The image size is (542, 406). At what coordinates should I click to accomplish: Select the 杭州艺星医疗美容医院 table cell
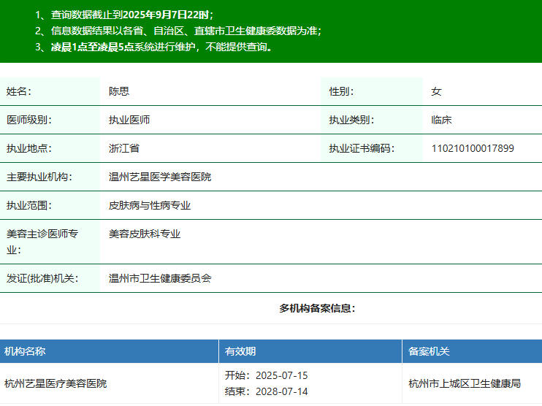click(56, 383)
